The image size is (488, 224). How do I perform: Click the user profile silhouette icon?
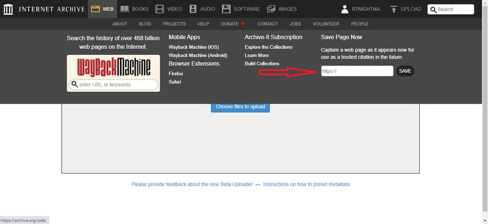pyautogui.click(x=345, y=9)
